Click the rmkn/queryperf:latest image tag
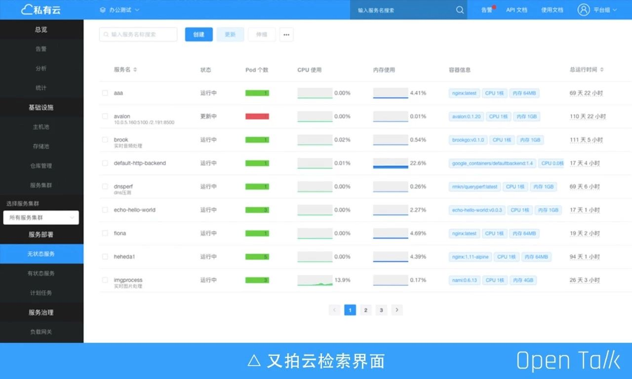The height and width of the screenshot is (379, 632). (474, 187)
